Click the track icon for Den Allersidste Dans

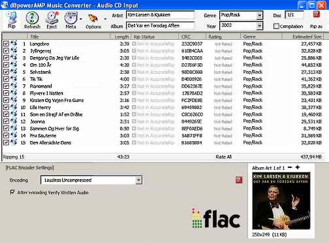[14, 142]
